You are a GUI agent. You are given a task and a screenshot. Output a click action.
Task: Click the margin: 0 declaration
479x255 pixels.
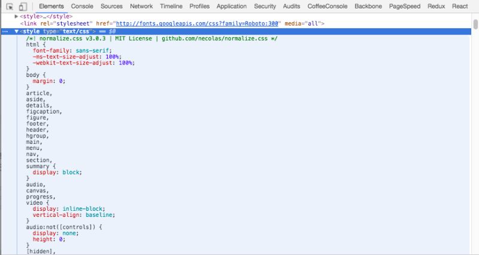point(49,81)
